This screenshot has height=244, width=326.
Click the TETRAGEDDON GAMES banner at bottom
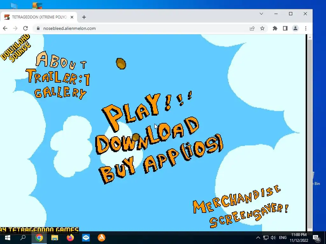(x=39, y=230)
